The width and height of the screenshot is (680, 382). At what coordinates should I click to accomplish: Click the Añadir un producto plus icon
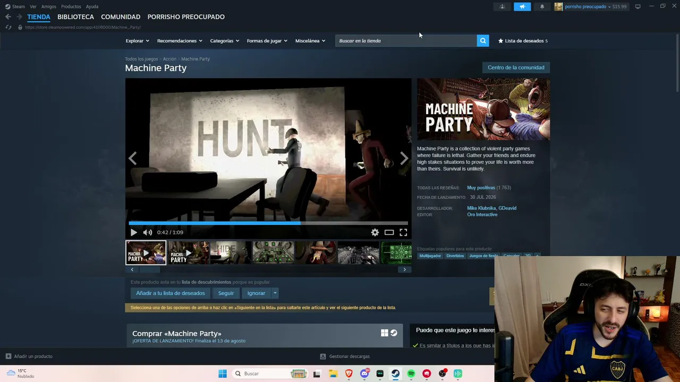(8, 357)
